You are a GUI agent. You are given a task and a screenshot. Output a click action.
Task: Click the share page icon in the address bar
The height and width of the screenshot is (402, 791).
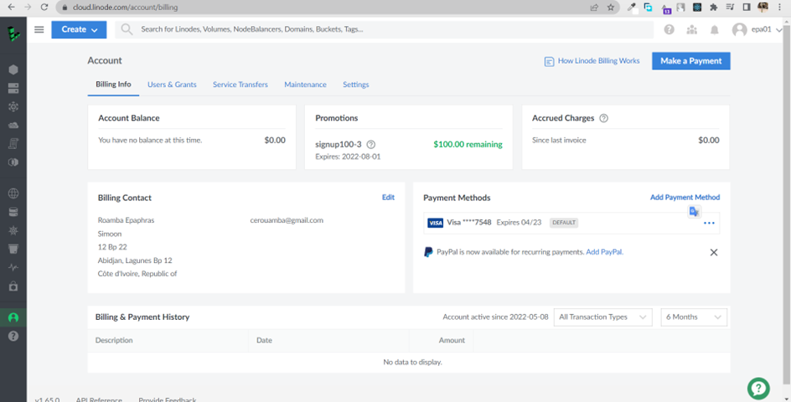point(594,7)
